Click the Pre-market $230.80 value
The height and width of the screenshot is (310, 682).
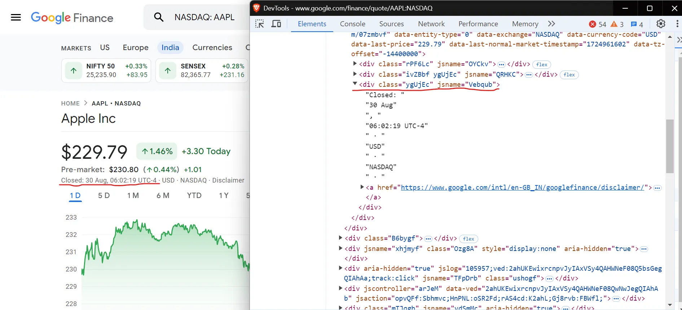point(124,170)
